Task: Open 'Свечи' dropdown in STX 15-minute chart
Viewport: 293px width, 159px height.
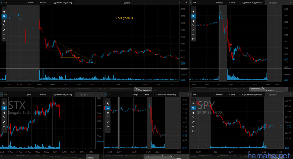Action: (149, 94)
